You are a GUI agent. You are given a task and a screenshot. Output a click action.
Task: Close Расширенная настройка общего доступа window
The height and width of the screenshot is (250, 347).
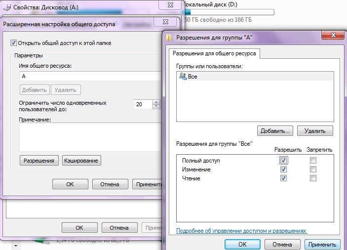tap(165, 22)
